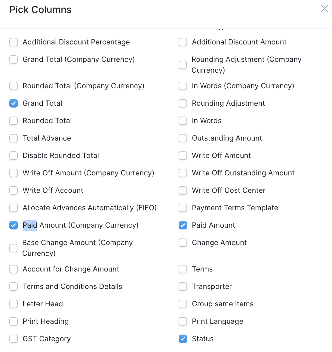
Task: Uncheck the Grand Total checkbox
Action: [x=14, y=103]
